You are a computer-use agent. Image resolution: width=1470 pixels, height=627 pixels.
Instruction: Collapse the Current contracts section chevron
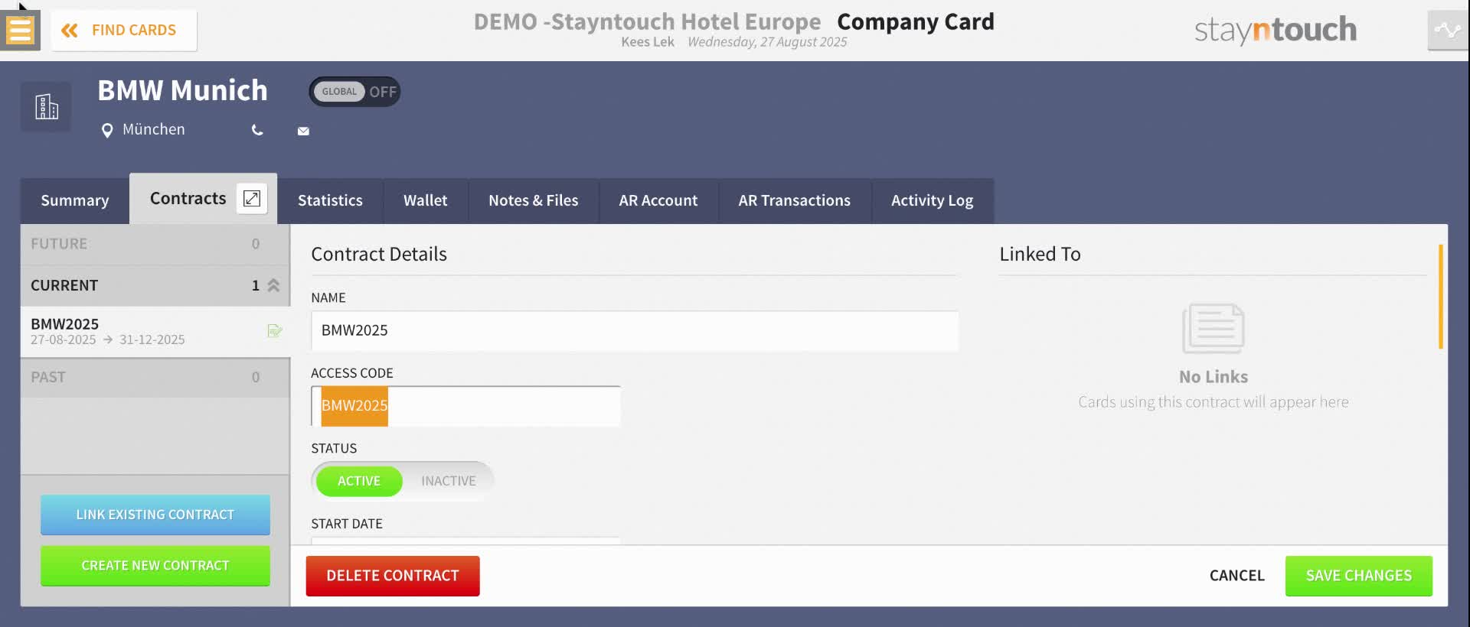click(x=273, y=285)
